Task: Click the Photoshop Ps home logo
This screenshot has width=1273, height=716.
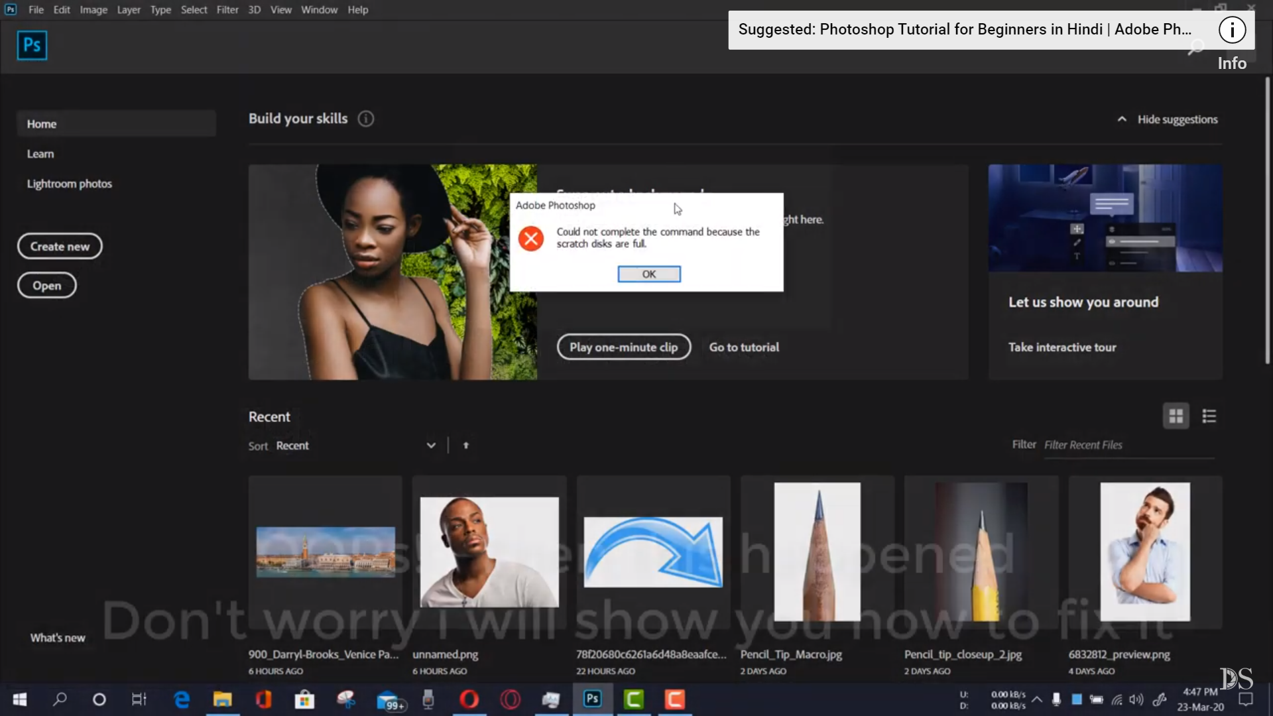Action: (32, 45)
